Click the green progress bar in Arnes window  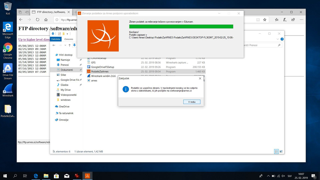click(x=181, y=26)
